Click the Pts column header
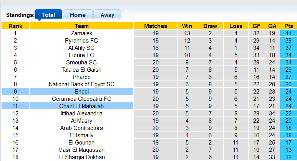Image resolution: width=297 pixels, height=161 pixels. coord(288,26)
